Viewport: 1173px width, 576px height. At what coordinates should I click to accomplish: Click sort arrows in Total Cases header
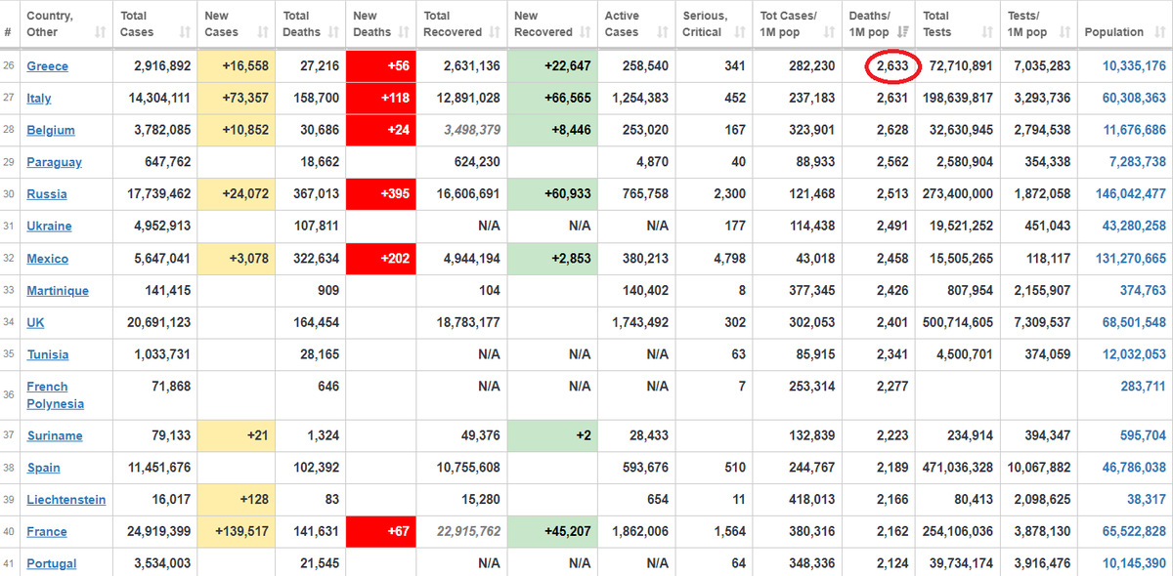pyautogui.click(x=186, y=32)
